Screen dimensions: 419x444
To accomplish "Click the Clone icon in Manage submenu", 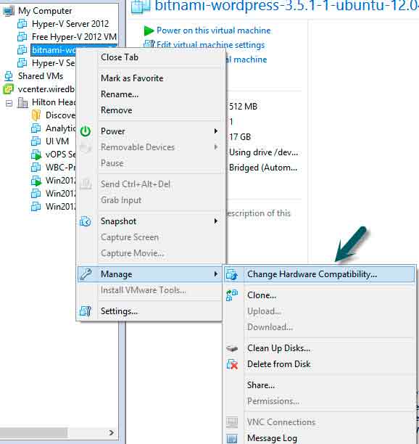I will coord(232,295).
